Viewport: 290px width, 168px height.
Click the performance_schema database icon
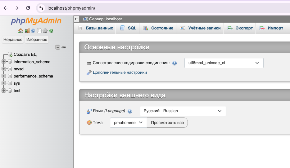[x=10, y=76]
